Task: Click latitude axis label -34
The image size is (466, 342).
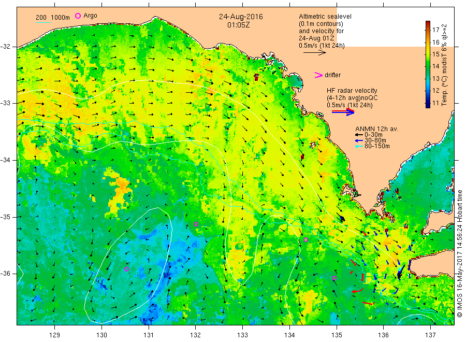Action: 5,160
